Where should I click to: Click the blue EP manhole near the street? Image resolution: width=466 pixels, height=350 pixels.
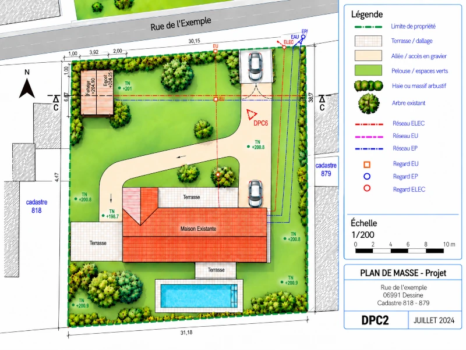[x=303, y=37]
